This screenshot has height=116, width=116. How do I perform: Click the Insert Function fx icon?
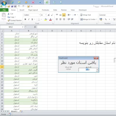point(35,27)
